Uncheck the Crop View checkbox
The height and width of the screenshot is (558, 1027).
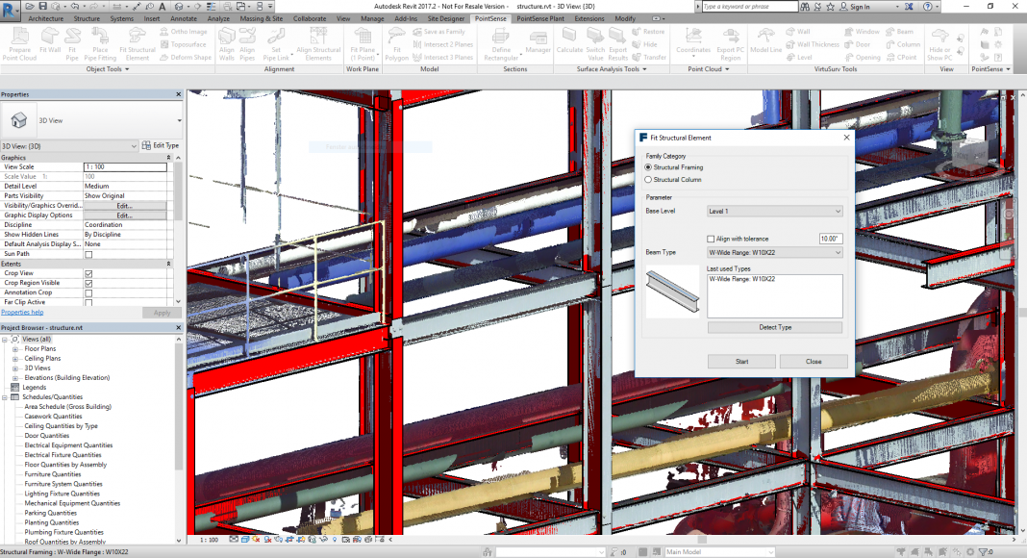tap(88, 273)
